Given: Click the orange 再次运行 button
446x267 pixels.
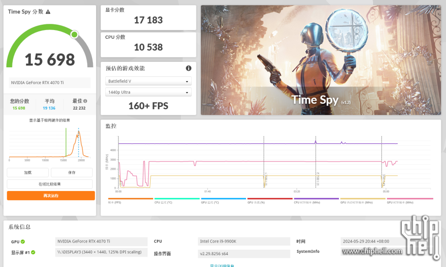Looking at the screenshot, I should (51, 196).
